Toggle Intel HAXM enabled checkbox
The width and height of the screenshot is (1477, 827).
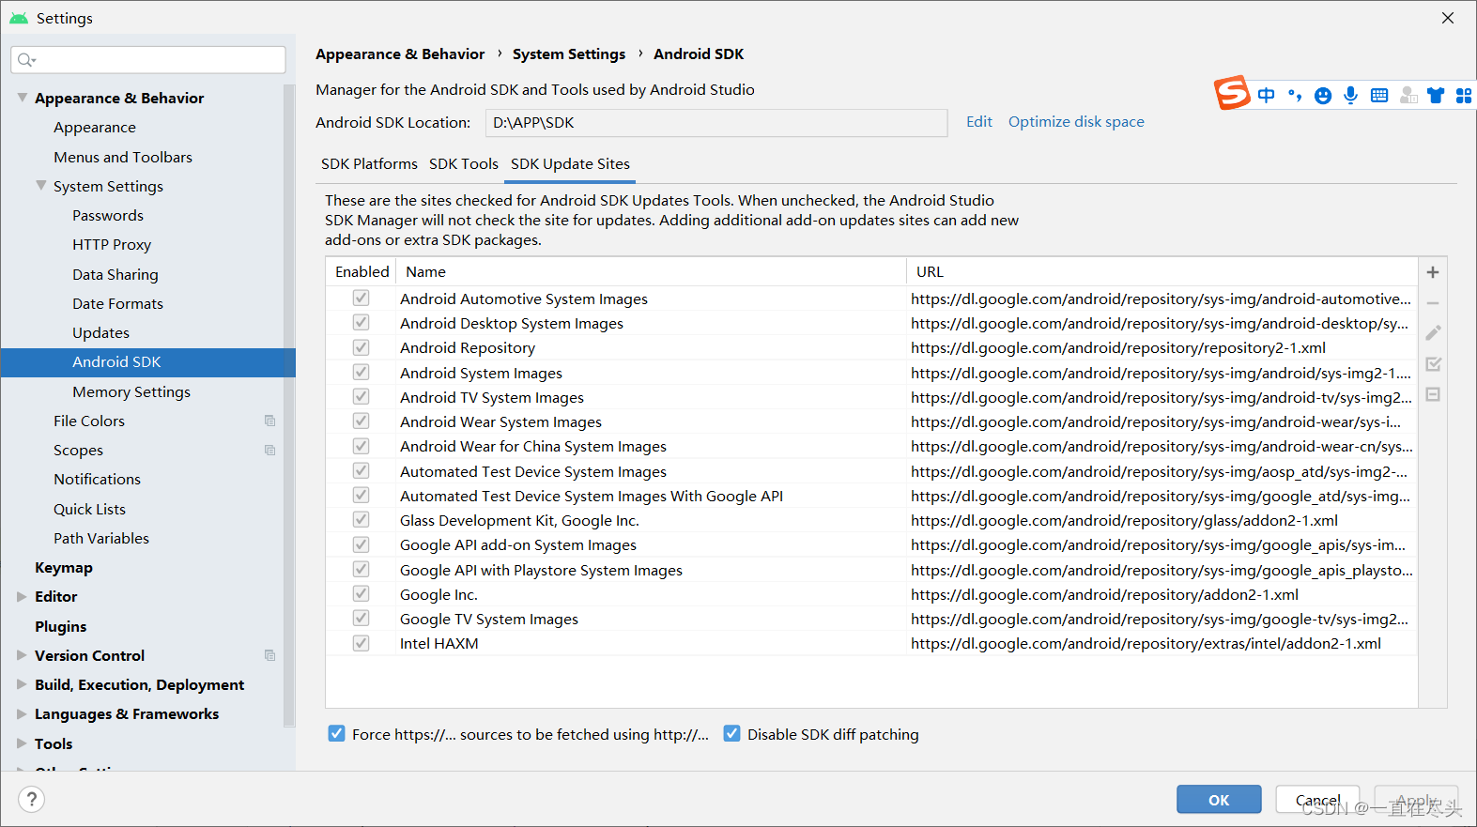coord(361,643)
